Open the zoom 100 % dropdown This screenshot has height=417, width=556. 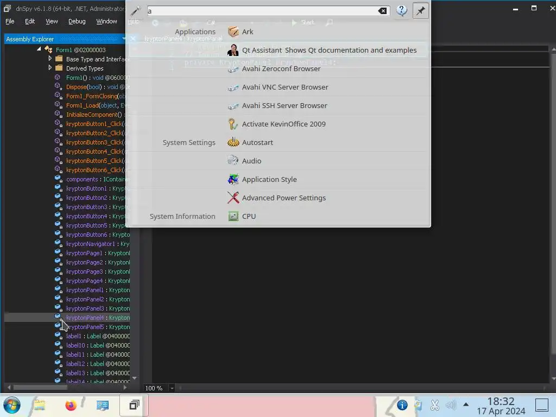coord(172,388)
